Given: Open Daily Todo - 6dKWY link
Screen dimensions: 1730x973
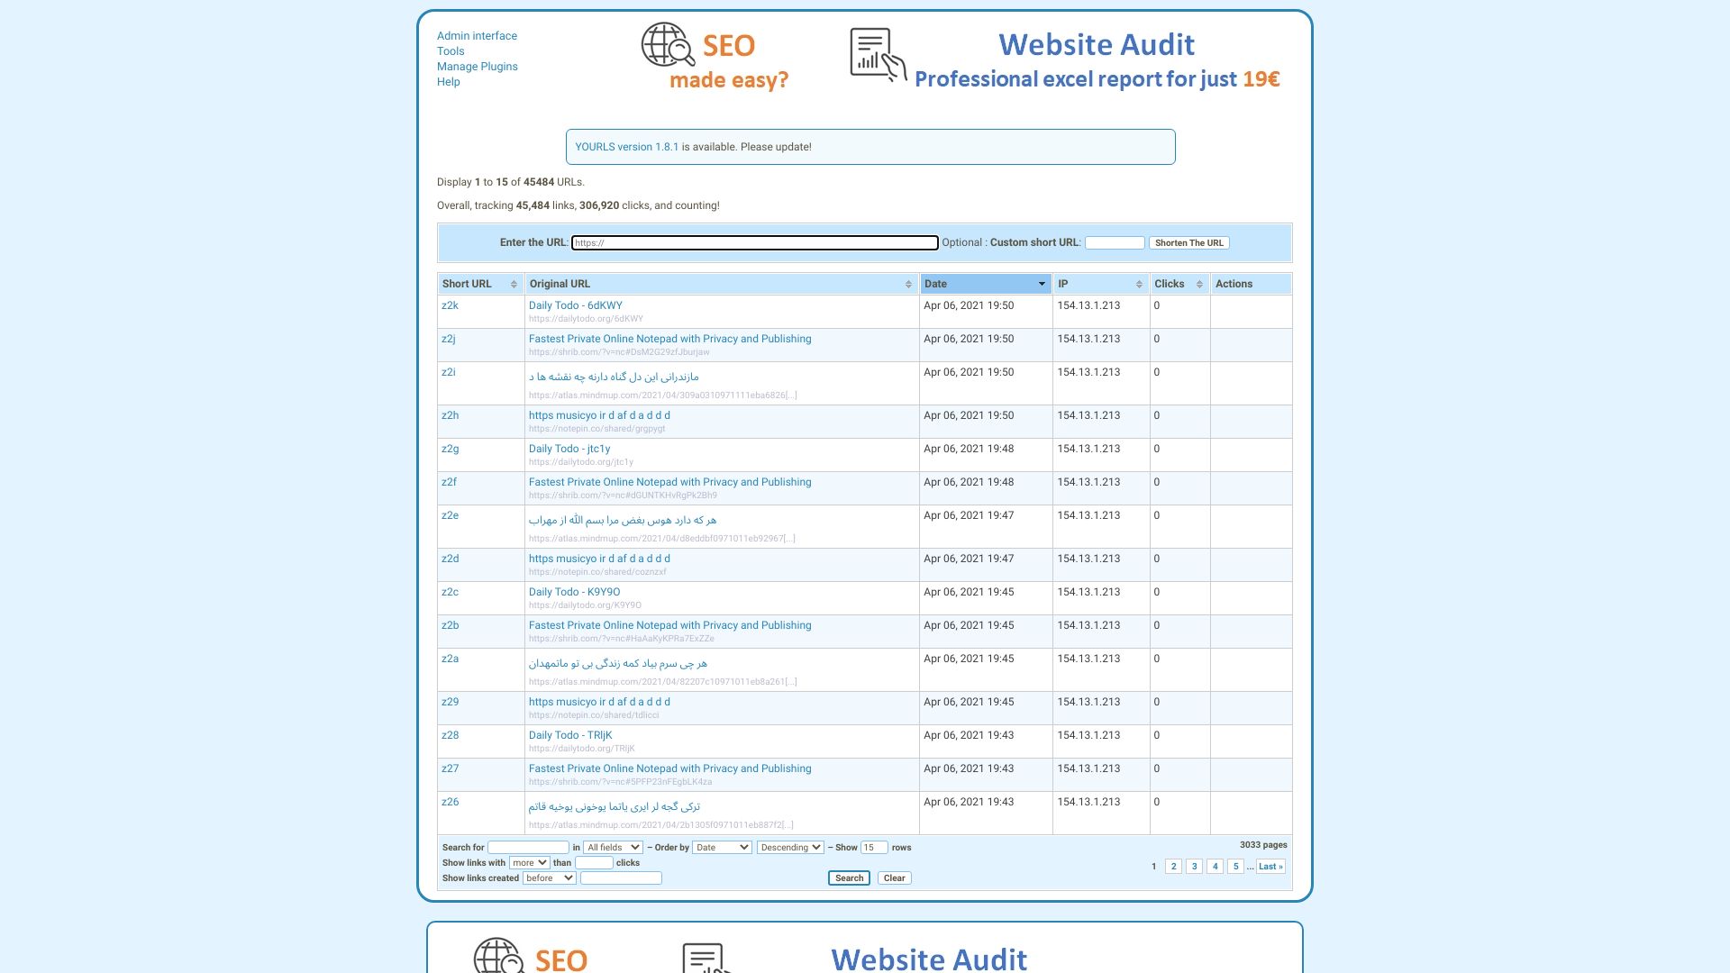Looking at the screenshot, I should click(575, 306).
